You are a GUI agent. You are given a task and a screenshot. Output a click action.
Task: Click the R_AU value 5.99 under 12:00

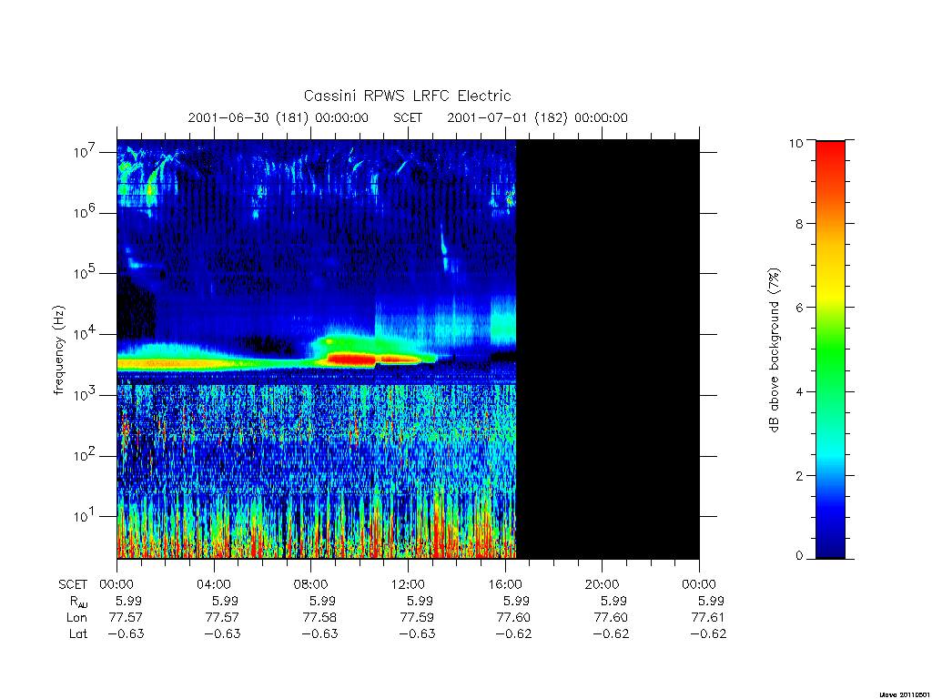click(x=419, y=601)
